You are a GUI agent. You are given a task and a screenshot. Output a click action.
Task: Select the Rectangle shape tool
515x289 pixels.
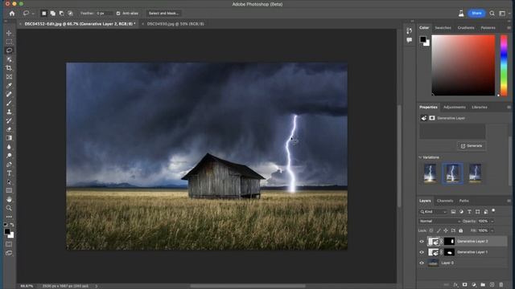click(x=9, y=191)
